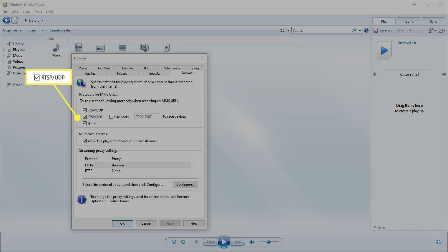Open the Burn tab
The height and width of the screenshot is (252, 448).
409,21
